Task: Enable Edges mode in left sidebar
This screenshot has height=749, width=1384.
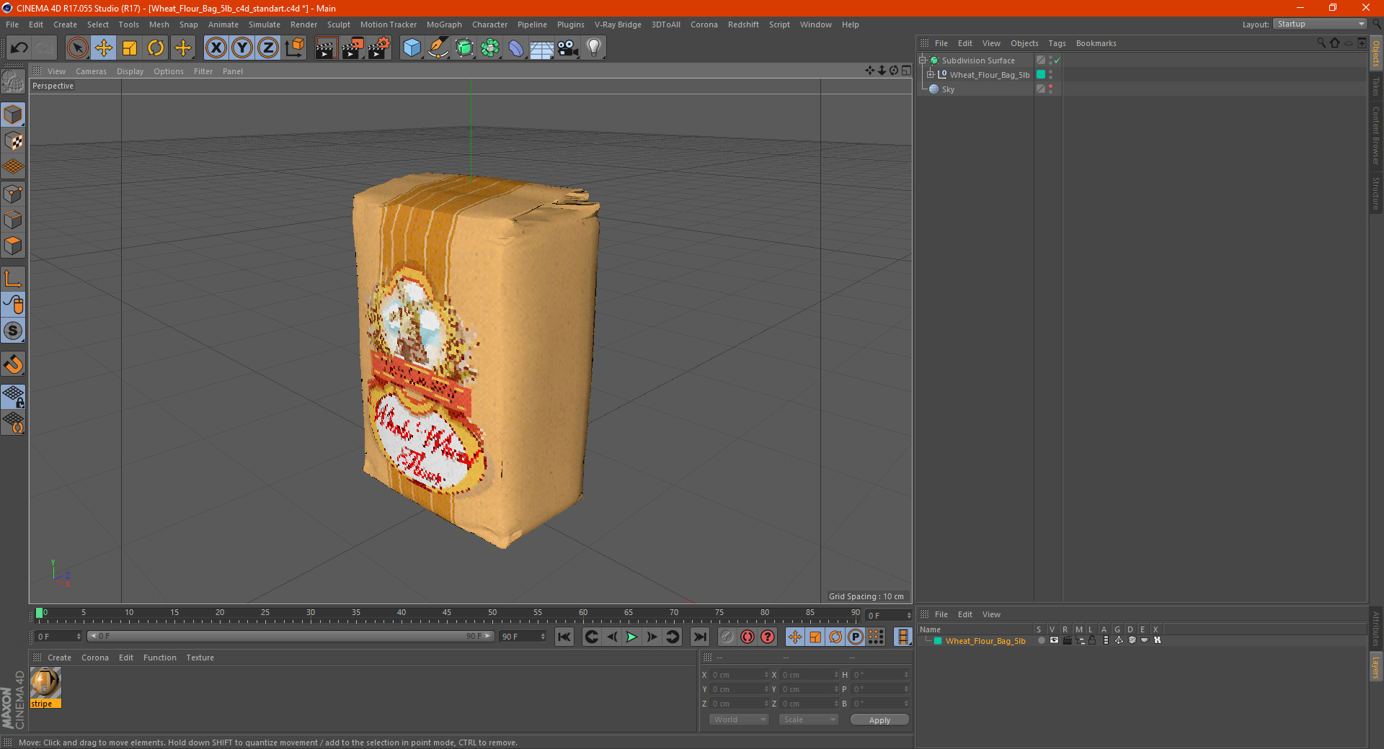Action: 13,220
